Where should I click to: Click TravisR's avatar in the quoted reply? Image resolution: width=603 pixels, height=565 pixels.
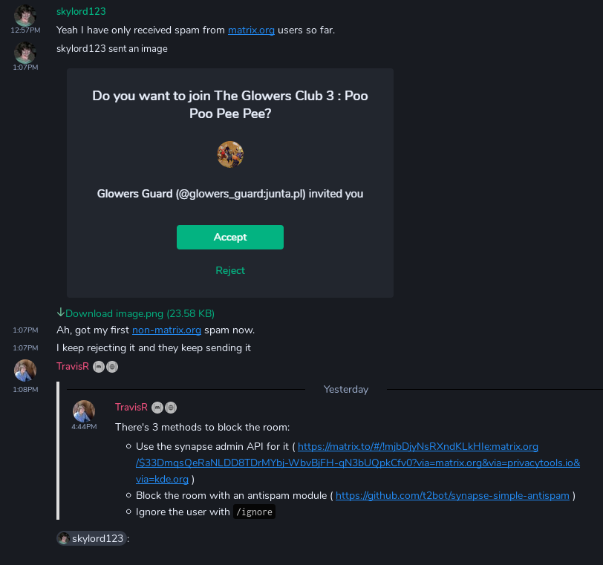(x=84, y=411)
